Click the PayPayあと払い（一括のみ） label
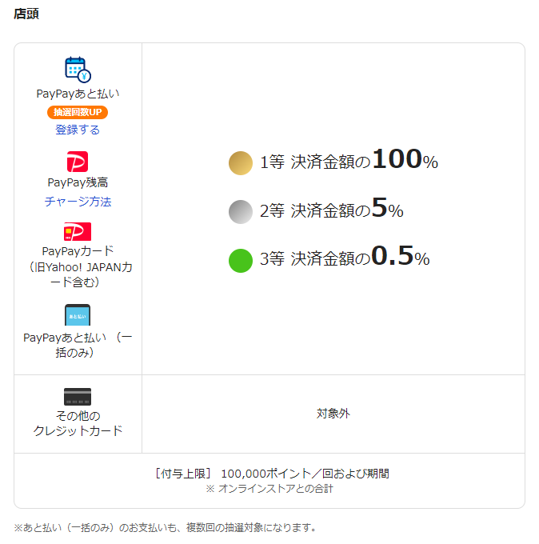Viewport: 539px width, 544px height. (78, 345)
